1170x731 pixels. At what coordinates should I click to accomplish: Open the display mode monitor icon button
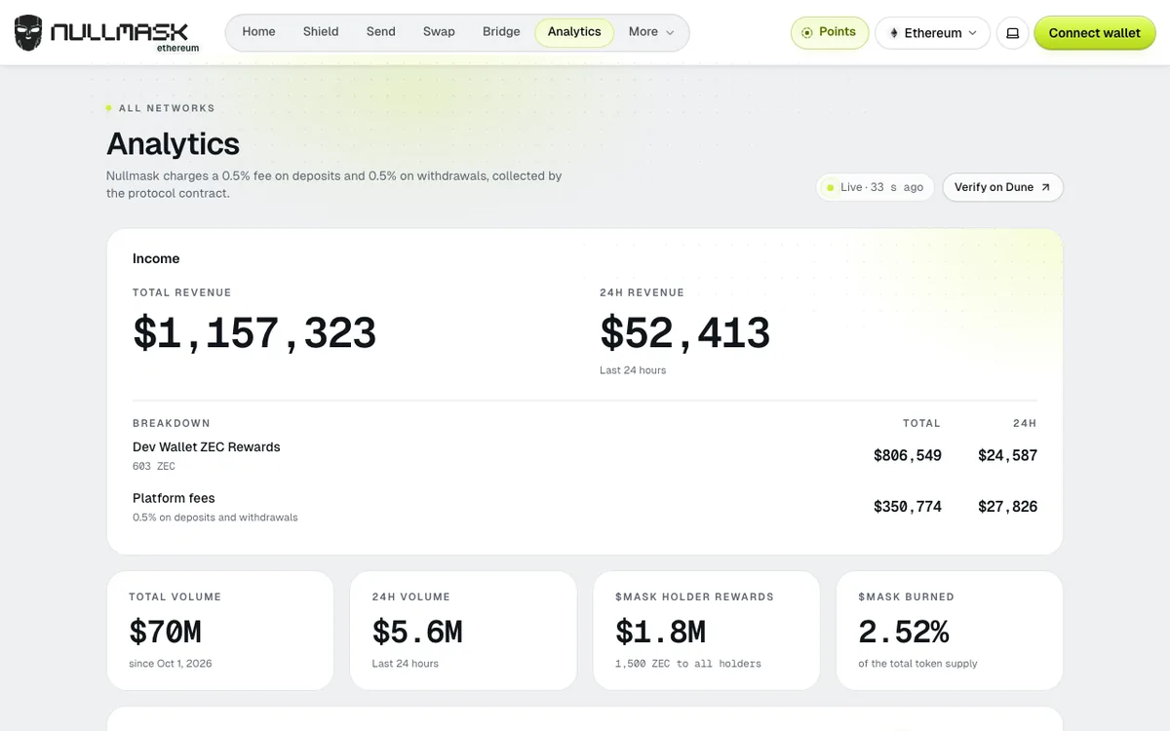pos(1012,33)
